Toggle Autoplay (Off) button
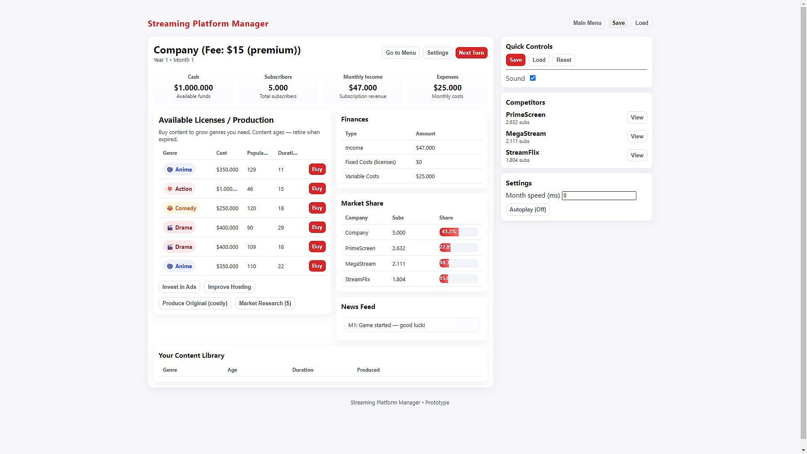This screenshot has width=807, height=454. [527, 209]
